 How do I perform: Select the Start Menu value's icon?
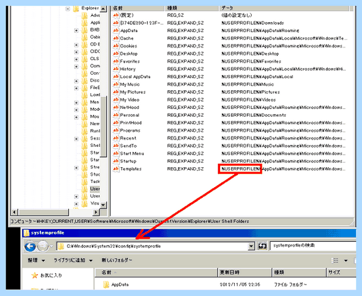[x=116, y=153]
